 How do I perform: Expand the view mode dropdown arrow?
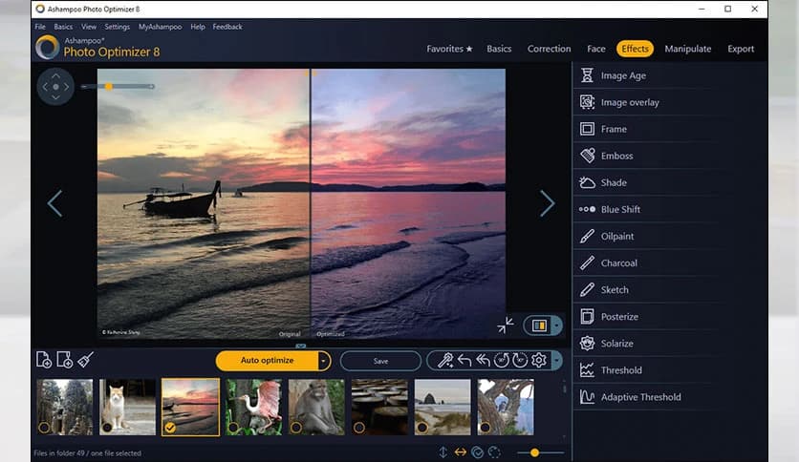[557, 325]
